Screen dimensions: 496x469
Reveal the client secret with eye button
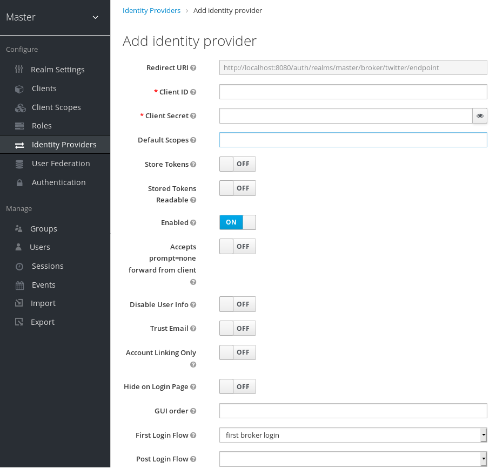coord(480,115)
